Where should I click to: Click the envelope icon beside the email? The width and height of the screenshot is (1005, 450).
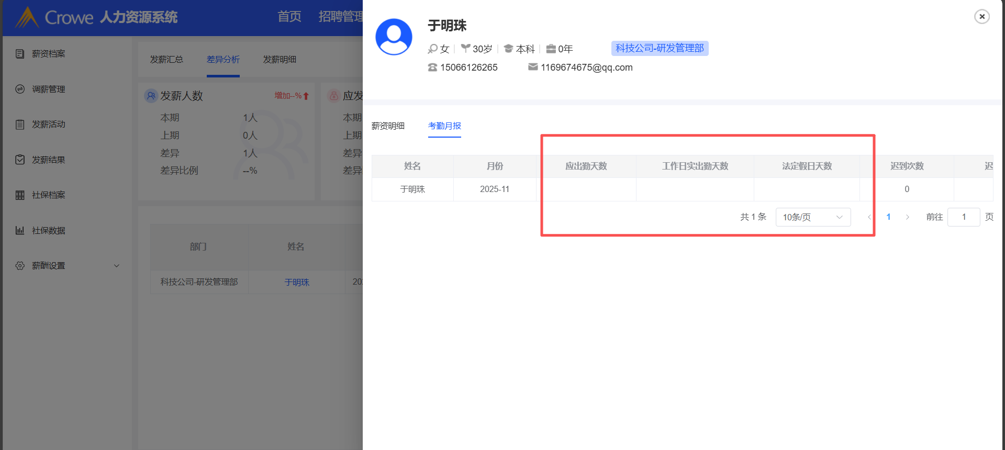pyautogui.click(x=533, y=67)
